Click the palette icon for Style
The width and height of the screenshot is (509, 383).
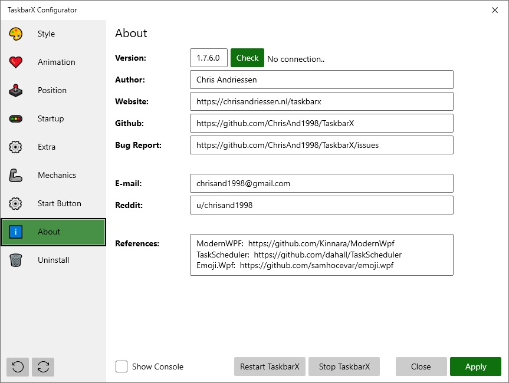tap(15, 34)
